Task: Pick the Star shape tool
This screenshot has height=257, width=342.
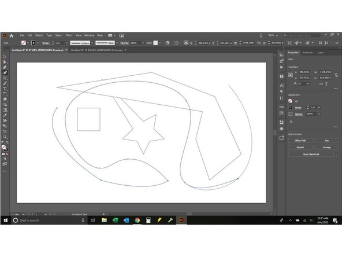Action: click(x=5, y=78)
